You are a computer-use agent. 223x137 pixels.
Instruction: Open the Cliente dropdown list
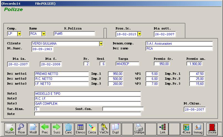pos(101,44)
